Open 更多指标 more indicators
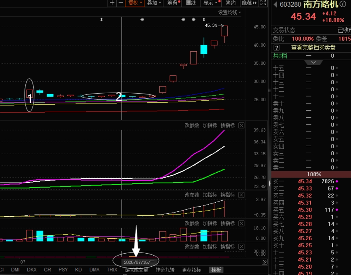The image size is (351, 275). tap(192, 270)
